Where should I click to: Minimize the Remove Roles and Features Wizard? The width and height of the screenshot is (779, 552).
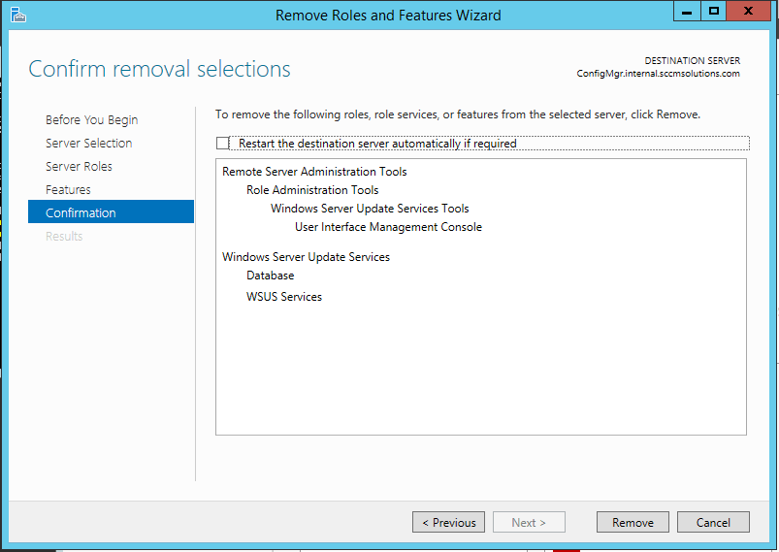coord(687,12)
